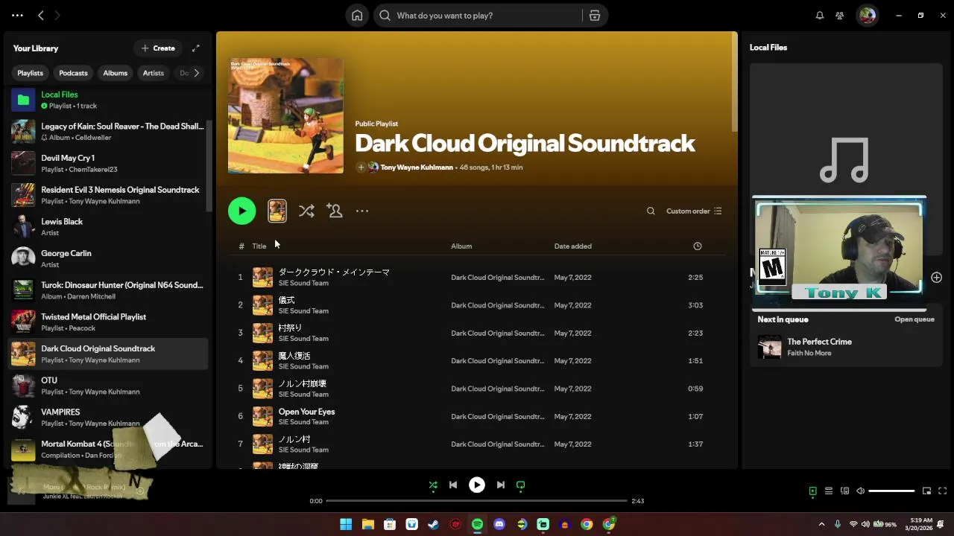Viewport: 954px width, 536px height.
Task: Open the Custom order sort dropdown
Action: 694,211
